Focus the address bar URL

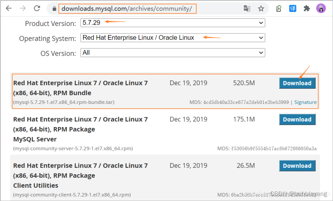click(128, 9)
